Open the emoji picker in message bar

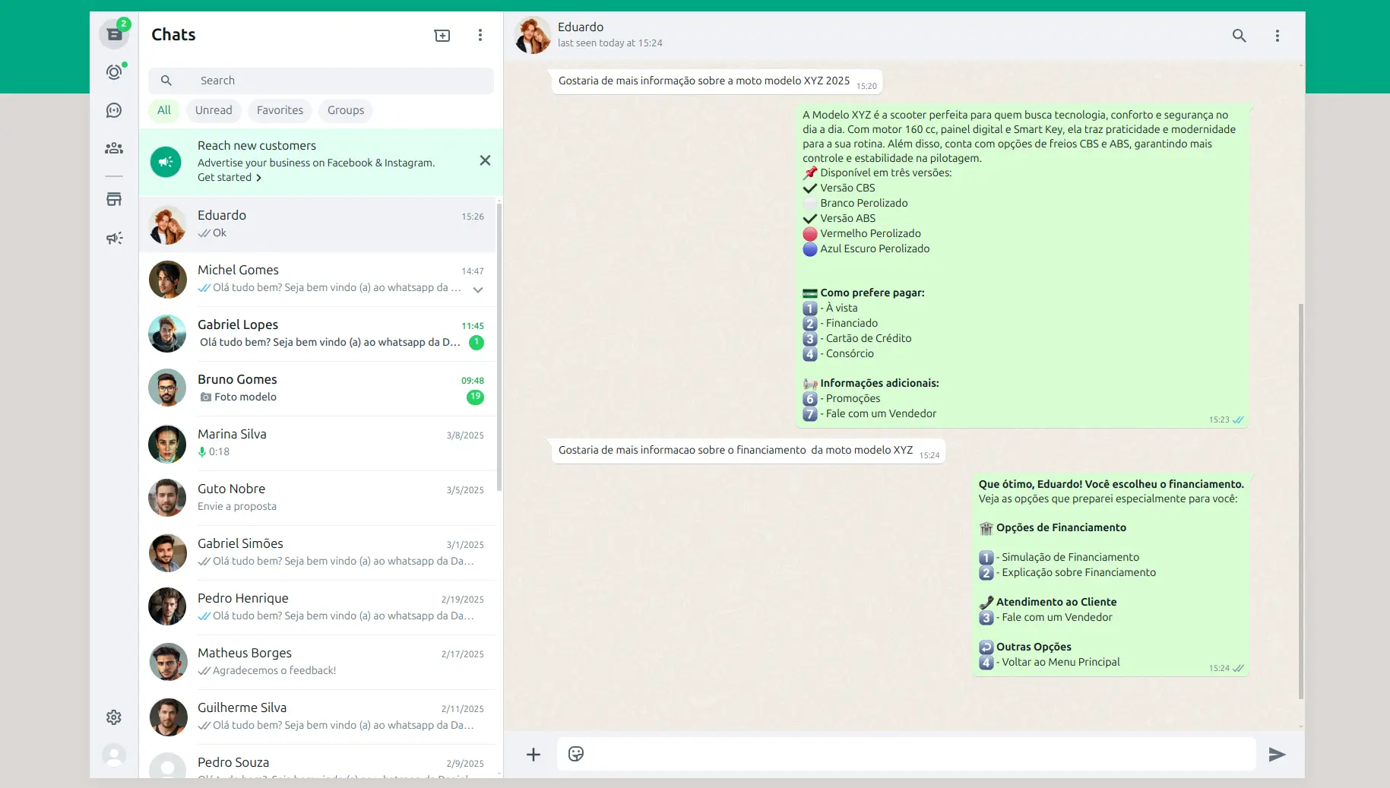pyautogui.click(x=576, y=754)
